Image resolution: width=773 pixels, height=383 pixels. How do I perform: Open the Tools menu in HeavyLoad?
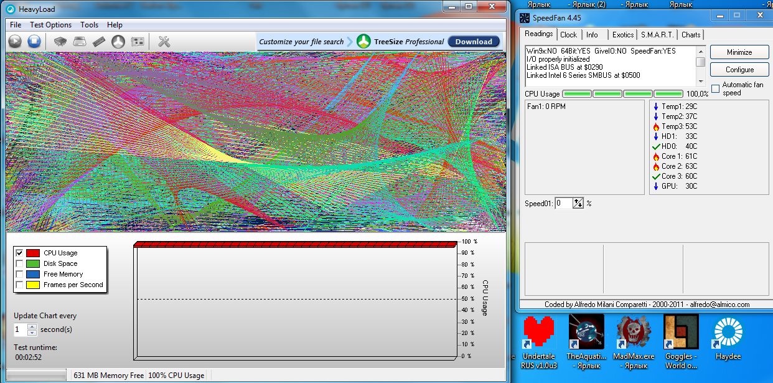point(89,25)
